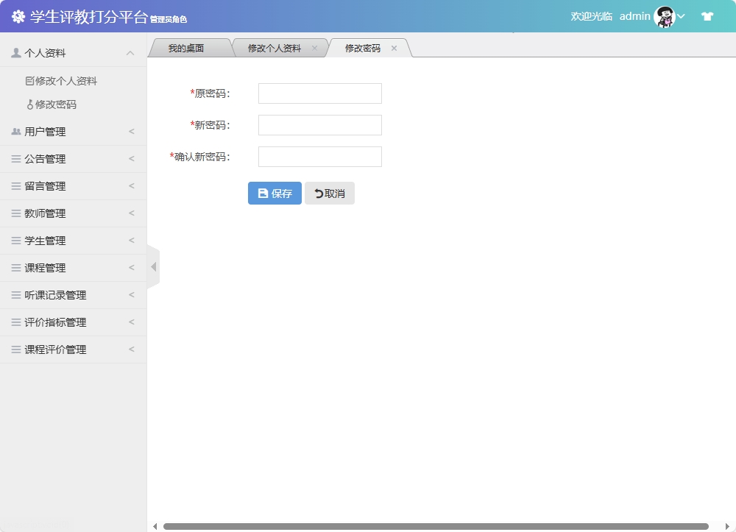Click the 取消 cancel button
736x532 pixels.
tap(329, 193)
